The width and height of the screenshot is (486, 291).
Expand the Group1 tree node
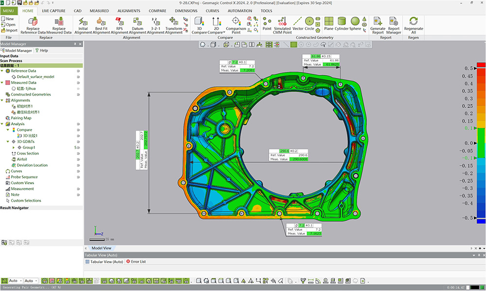click(x=14, y=147)
